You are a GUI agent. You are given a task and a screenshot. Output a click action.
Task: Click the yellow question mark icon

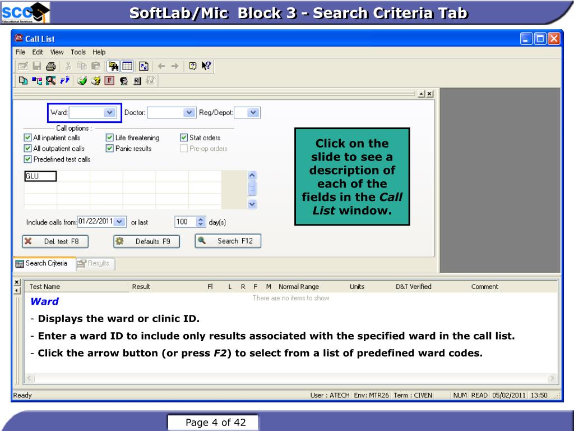tap(96, 81)
